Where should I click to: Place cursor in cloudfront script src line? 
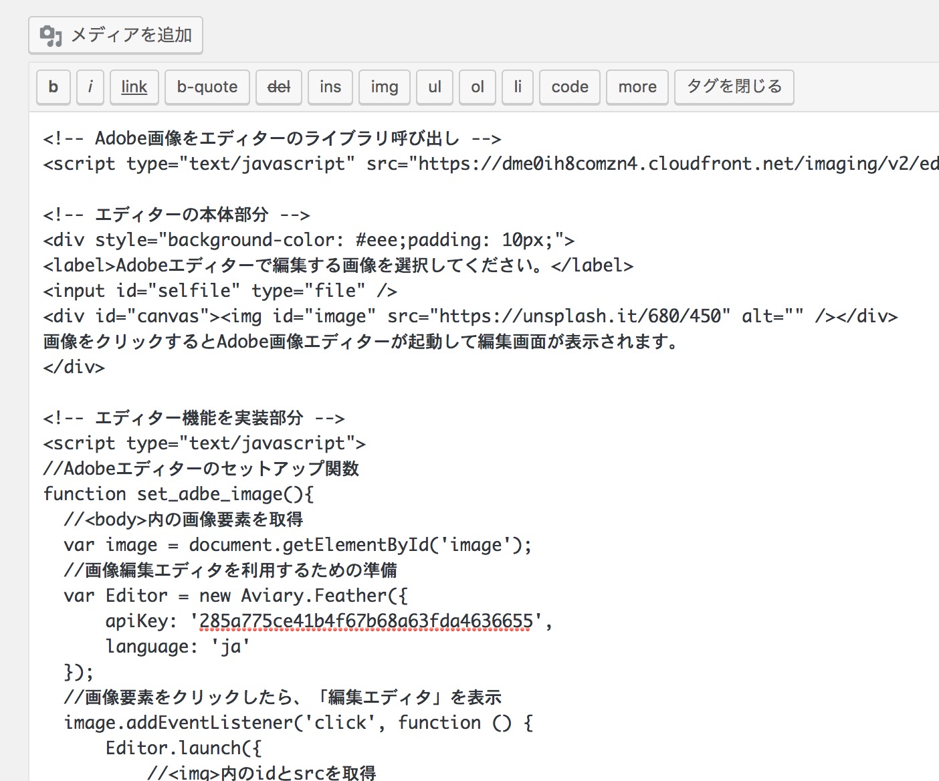point(491,164)
